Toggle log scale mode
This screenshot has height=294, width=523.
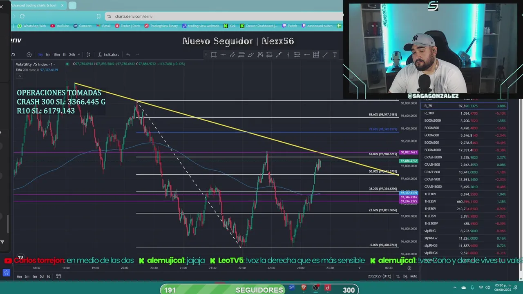pyautogui.click(x=405, y=276)
